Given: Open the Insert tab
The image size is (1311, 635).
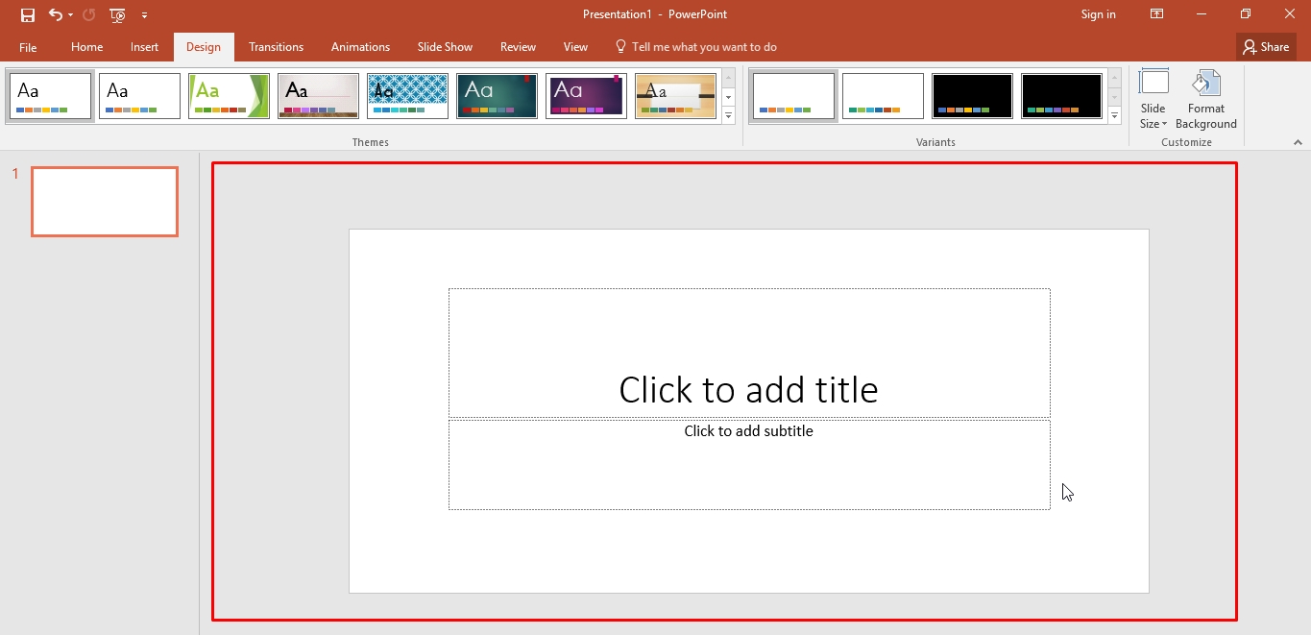Looking at the screenshot, I should tap(144, 47).
